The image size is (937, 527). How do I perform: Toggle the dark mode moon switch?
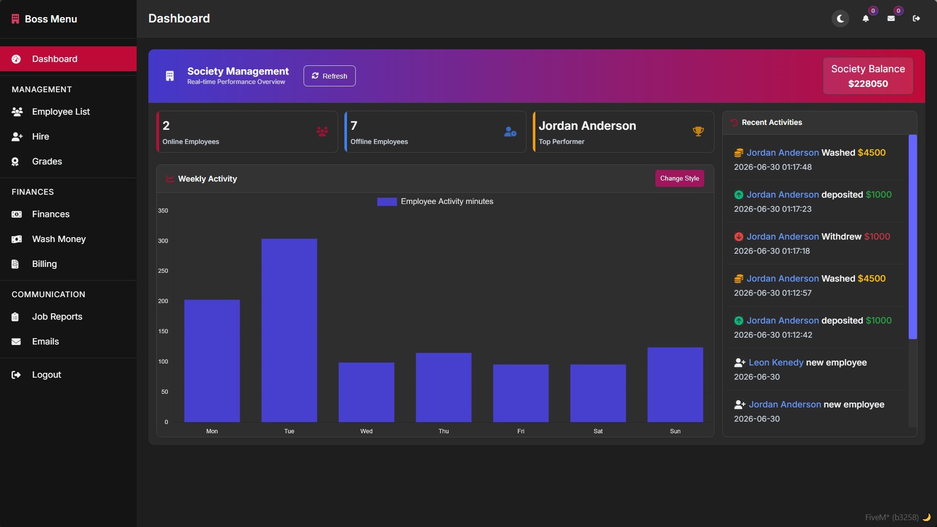tap(840, 19)
